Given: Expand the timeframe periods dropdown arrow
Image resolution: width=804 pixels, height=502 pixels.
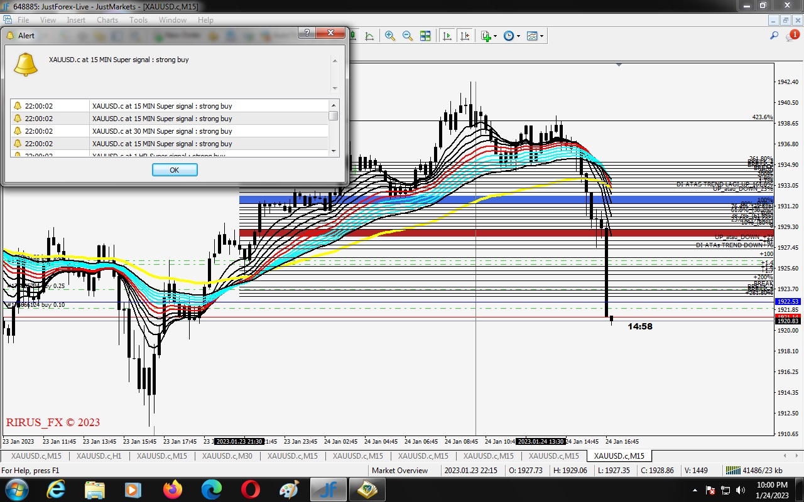Looking at the screenshot, I should [518, 36].
